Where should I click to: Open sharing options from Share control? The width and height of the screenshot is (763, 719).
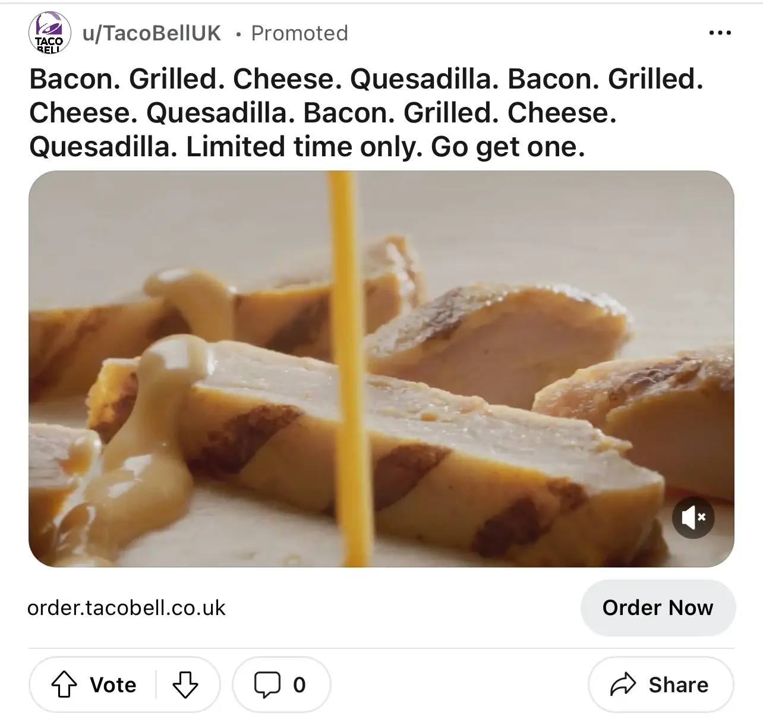(x=661, y=685)
